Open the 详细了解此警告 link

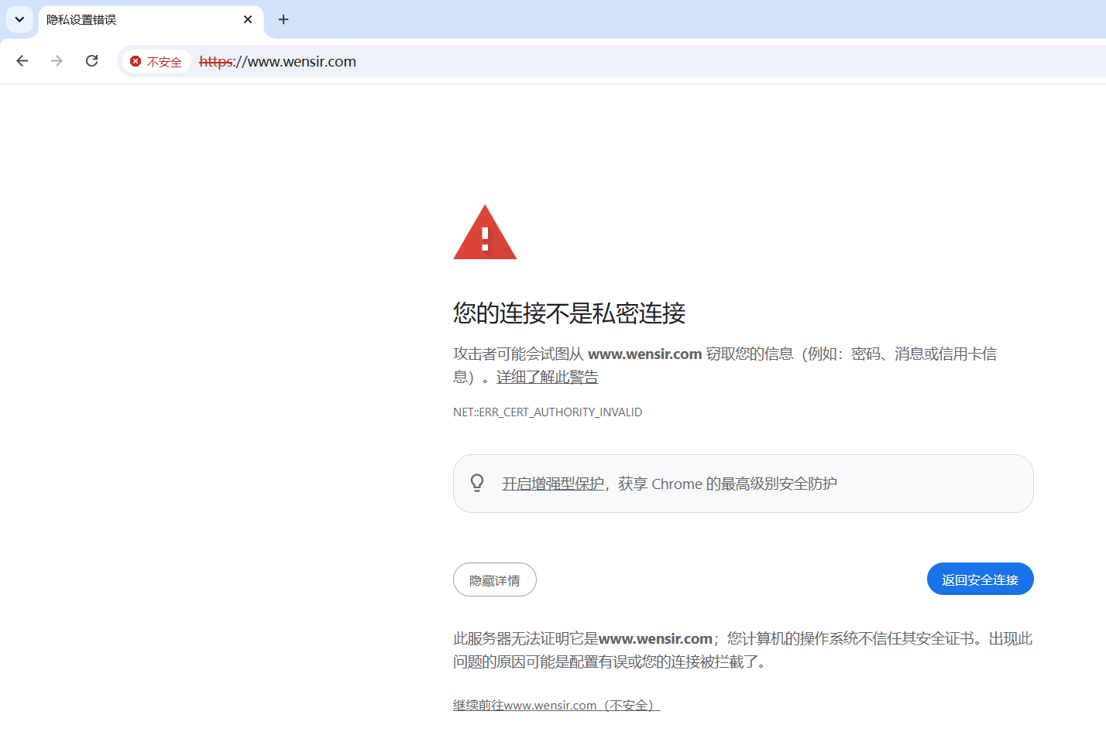[548, 377]
